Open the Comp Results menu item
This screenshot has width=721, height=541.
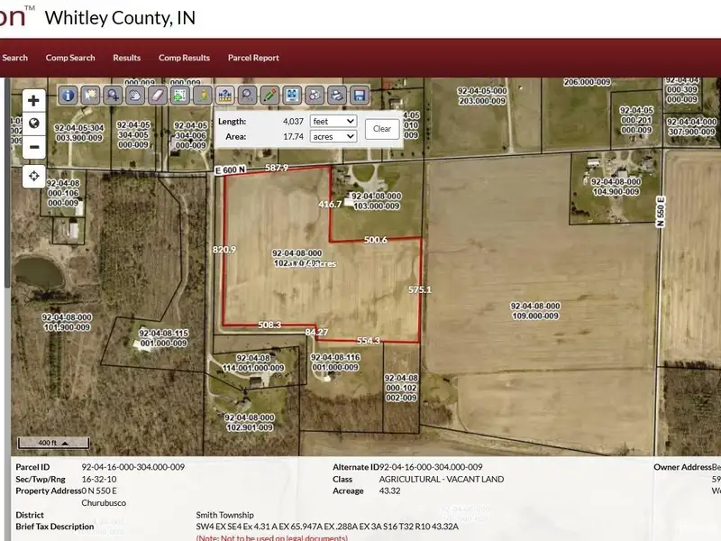pos(184,58)
